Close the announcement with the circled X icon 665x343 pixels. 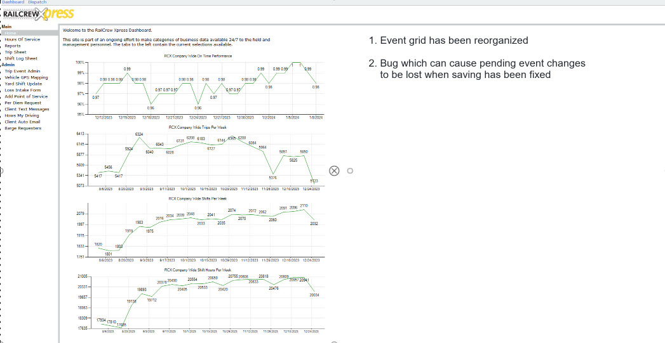(x=334, y=171)
